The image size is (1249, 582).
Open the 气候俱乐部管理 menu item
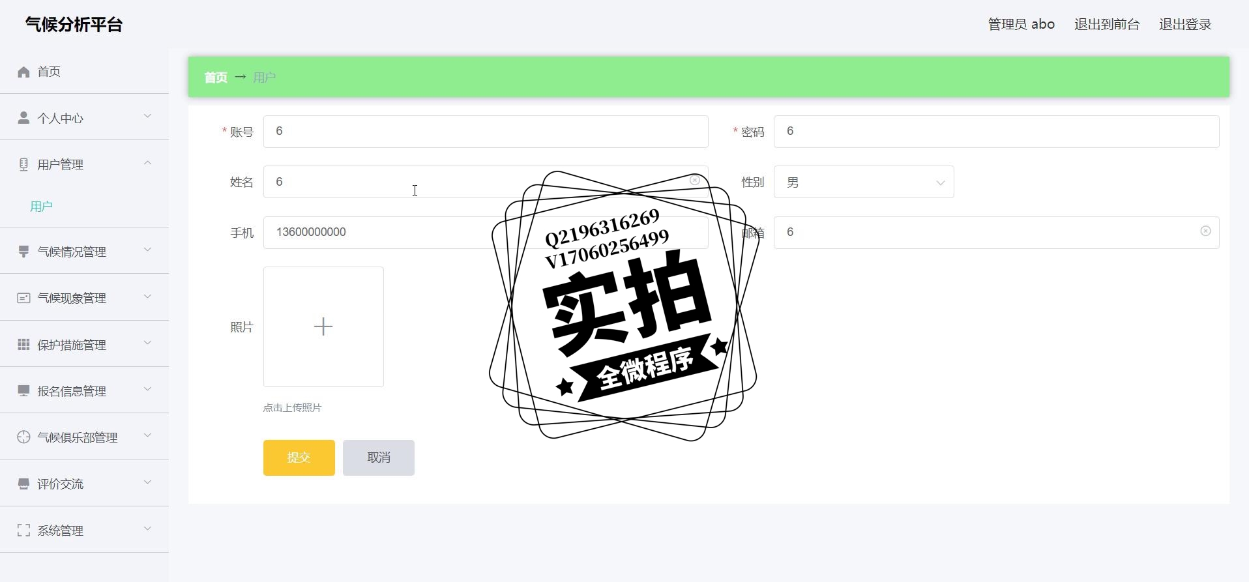84,437
